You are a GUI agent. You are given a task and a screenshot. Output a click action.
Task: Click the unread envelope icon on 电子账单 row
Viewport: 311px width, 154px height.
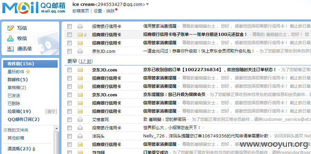(80, 35)
